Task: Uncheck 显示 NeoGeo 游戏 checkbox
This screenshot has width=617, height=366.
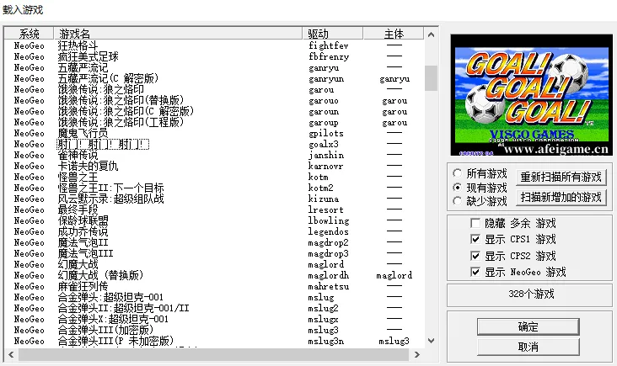Action: click(476, 272)
